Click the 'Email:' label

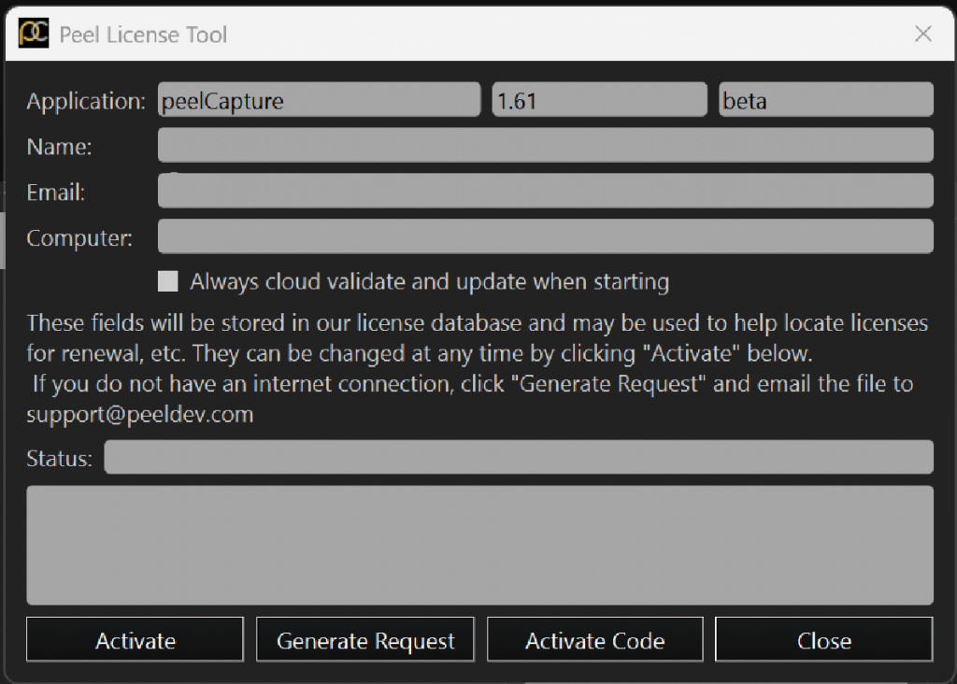(55, 192)
